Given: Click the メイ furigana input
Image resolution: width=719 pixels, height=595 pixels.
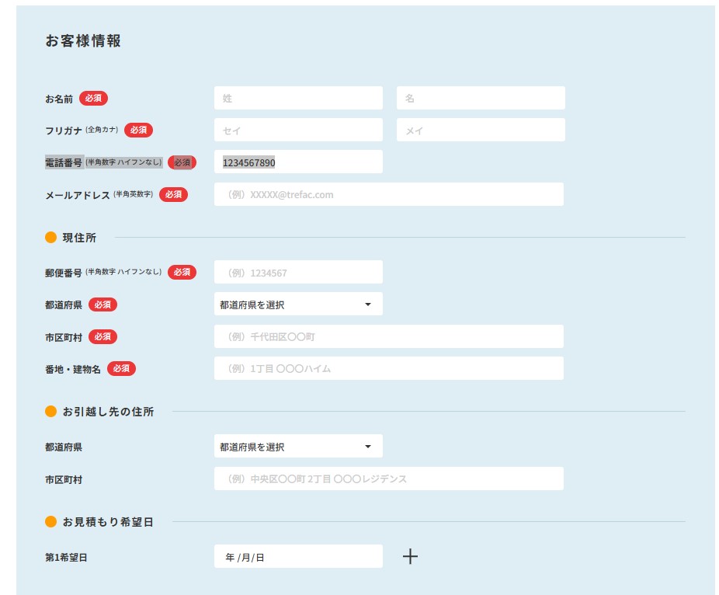Looking at the screenshot, I should (481, 130).
